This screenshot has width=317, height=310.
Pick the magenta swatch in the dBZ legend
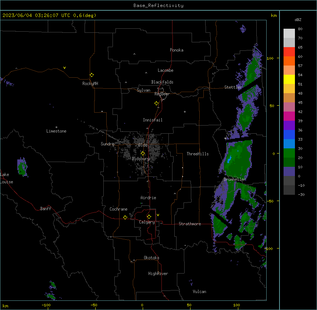pos(289,116)
